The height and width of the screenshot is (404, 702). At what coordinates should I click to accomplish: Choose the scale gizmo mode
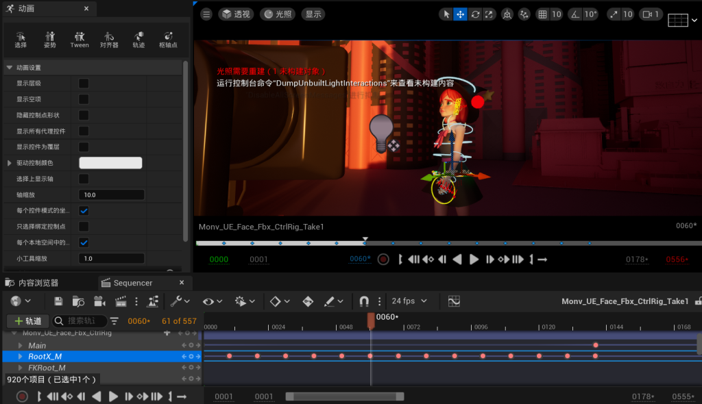pos(489,14)
